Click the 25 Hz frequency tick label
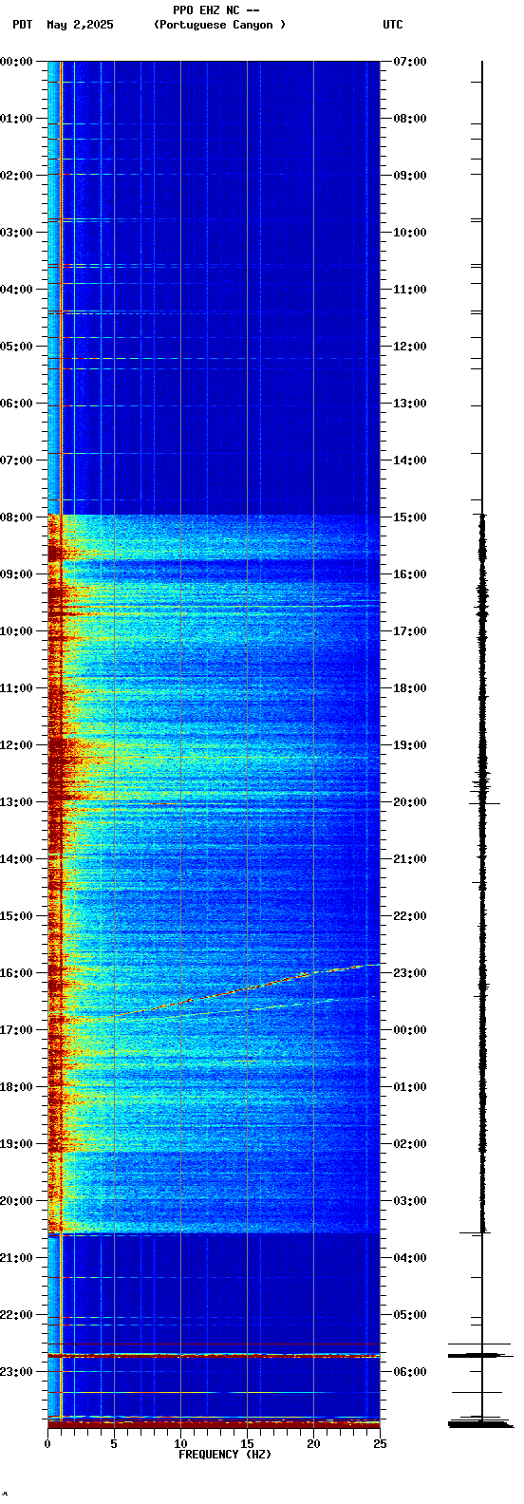The height and width of the screenshot is (1504, 524). click(379, 1444)
